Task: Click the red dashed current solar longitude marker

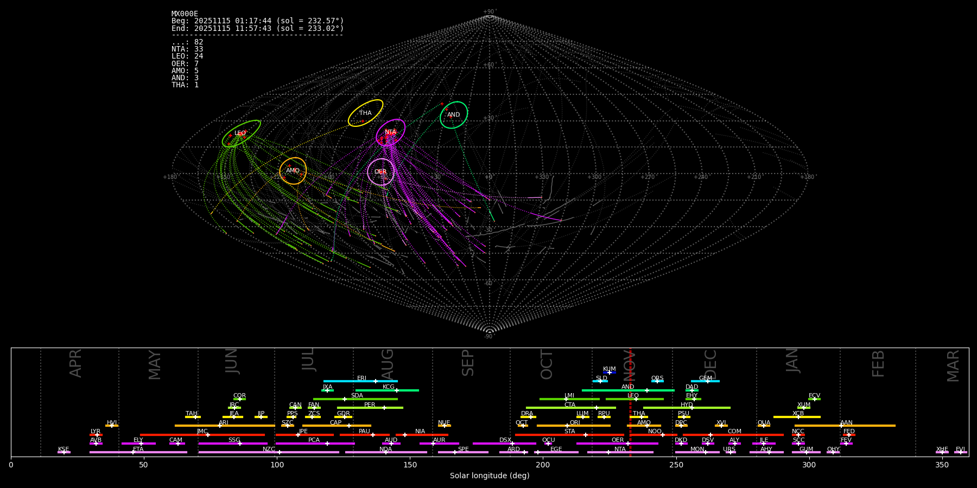Action: click(x=630, y=402)
